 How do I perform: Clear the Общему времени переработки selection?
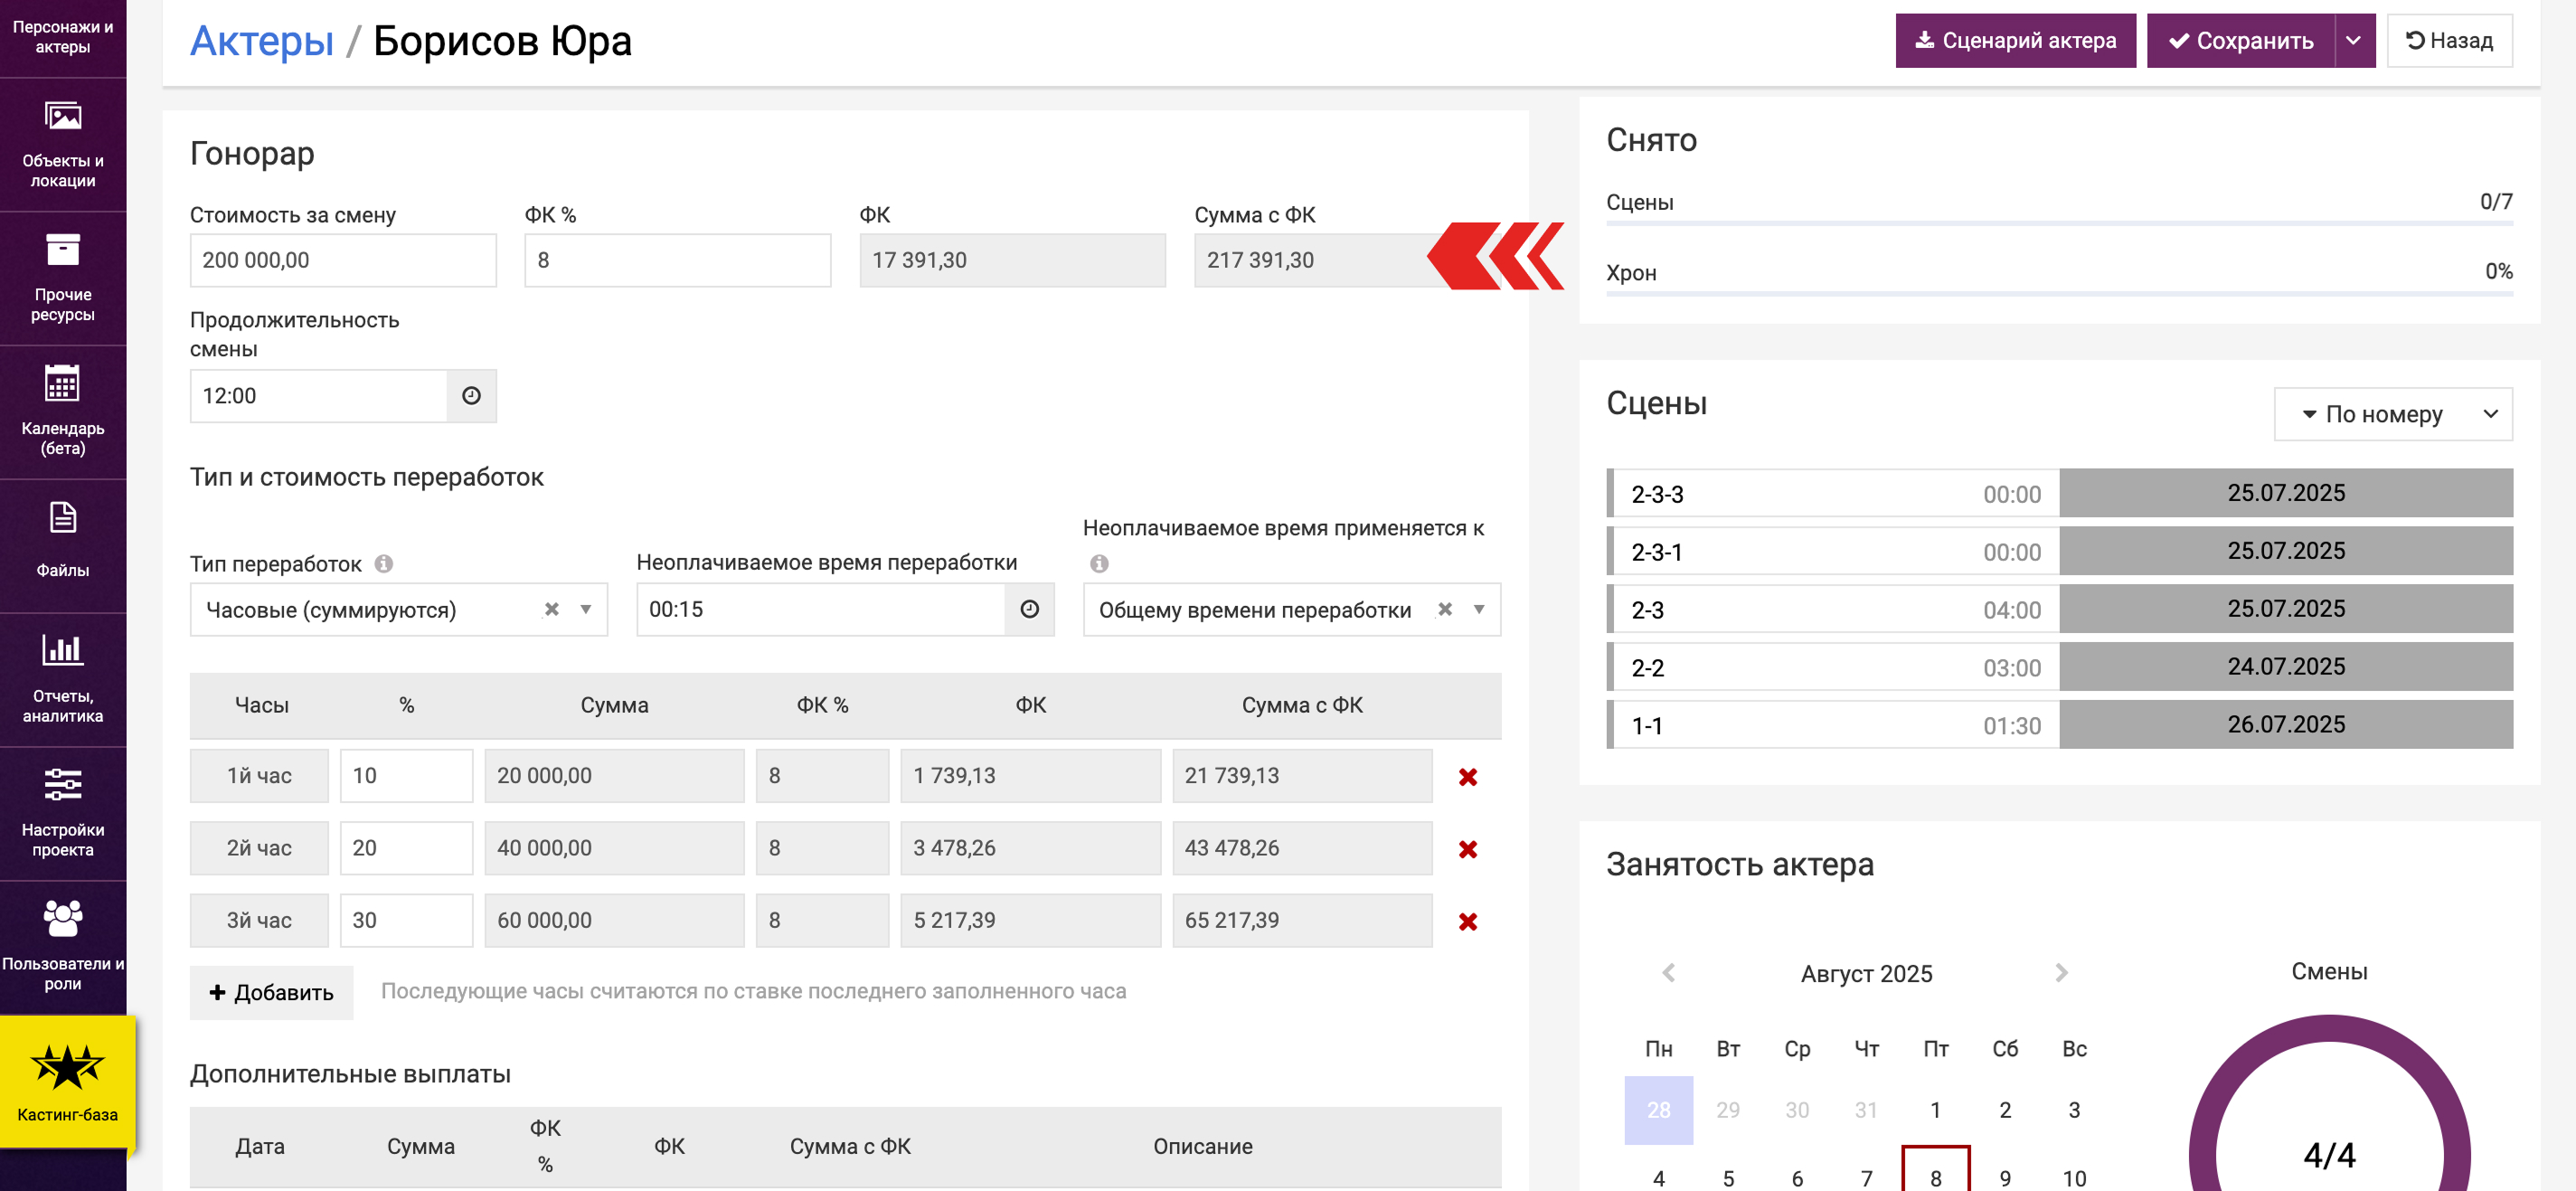(1444, 609)
